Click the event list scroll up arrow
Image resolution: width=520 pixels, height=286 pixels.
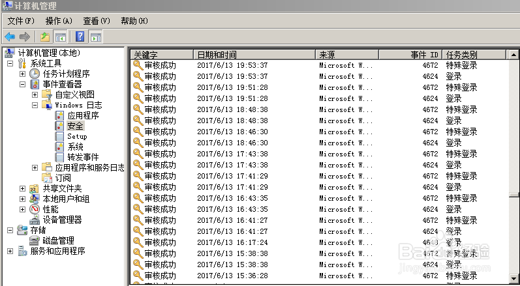(x=513, y=55)
